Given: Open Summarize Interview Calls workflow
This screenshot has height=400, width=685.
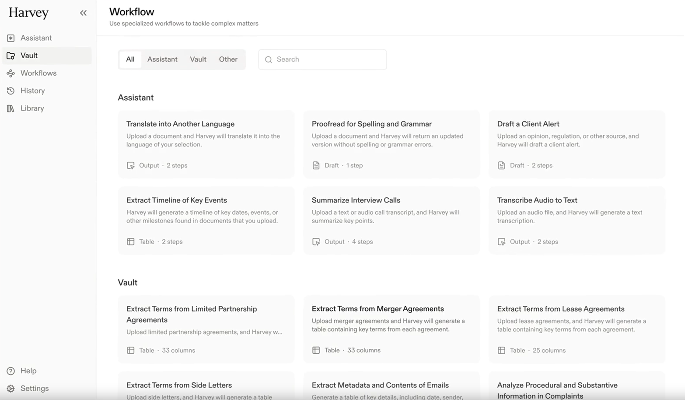Looking at the screenshot, I should pos(391,220).
